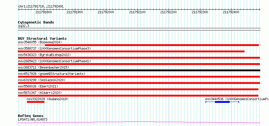Select the nsv4517928 gnomAD red bar
The height and width of the screenshot is (126, 269).
(x=139, y=77)
